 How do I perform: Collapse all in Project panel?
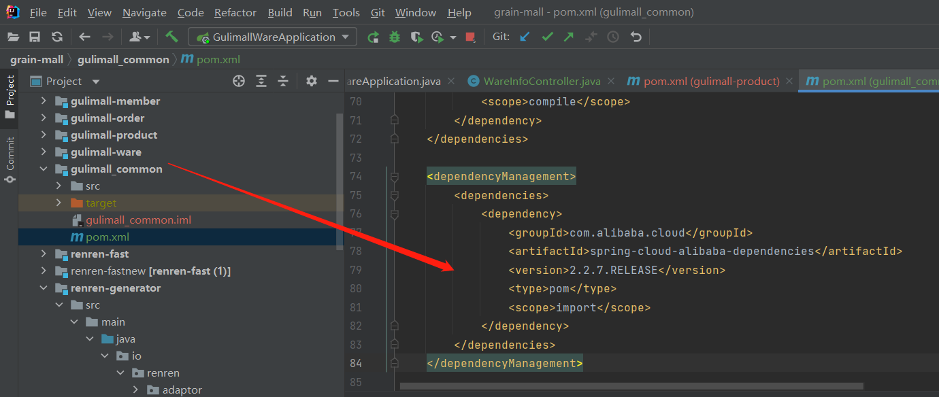283,82
